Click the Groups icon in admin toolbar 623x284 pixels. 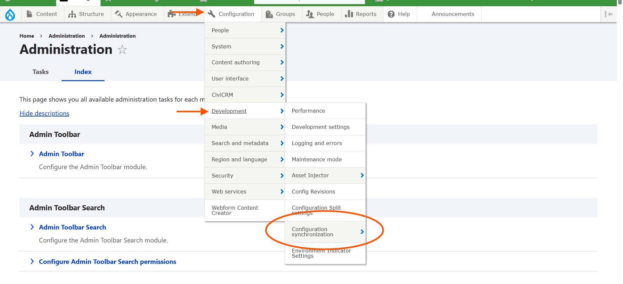tap(269, 14)
